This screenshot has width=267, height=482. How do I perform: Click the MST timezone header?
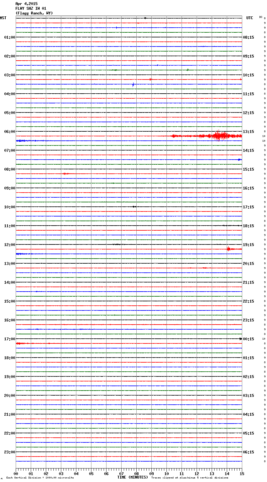coord(3,18)
